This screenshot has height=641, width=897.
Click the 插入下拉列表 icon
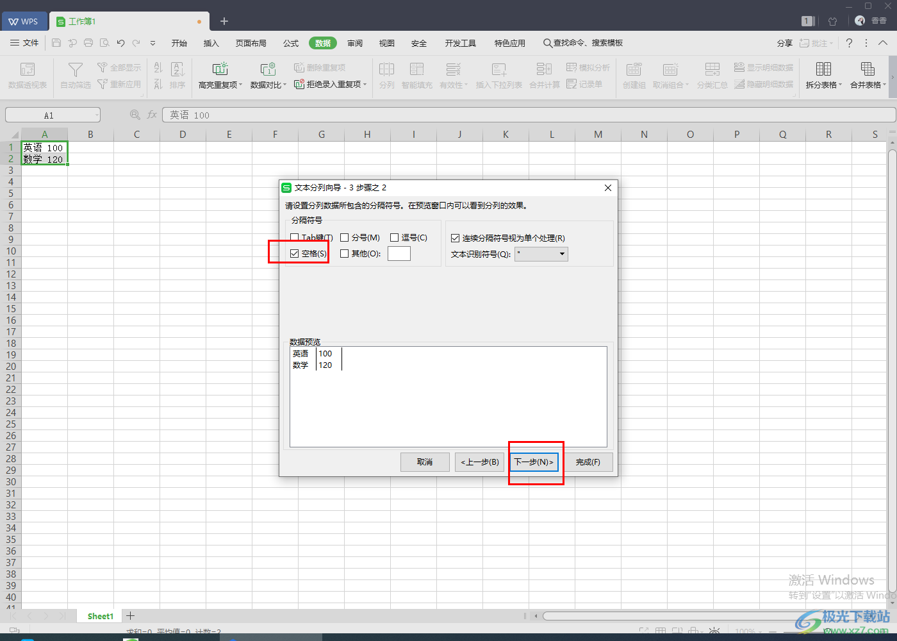click(499, 69)
